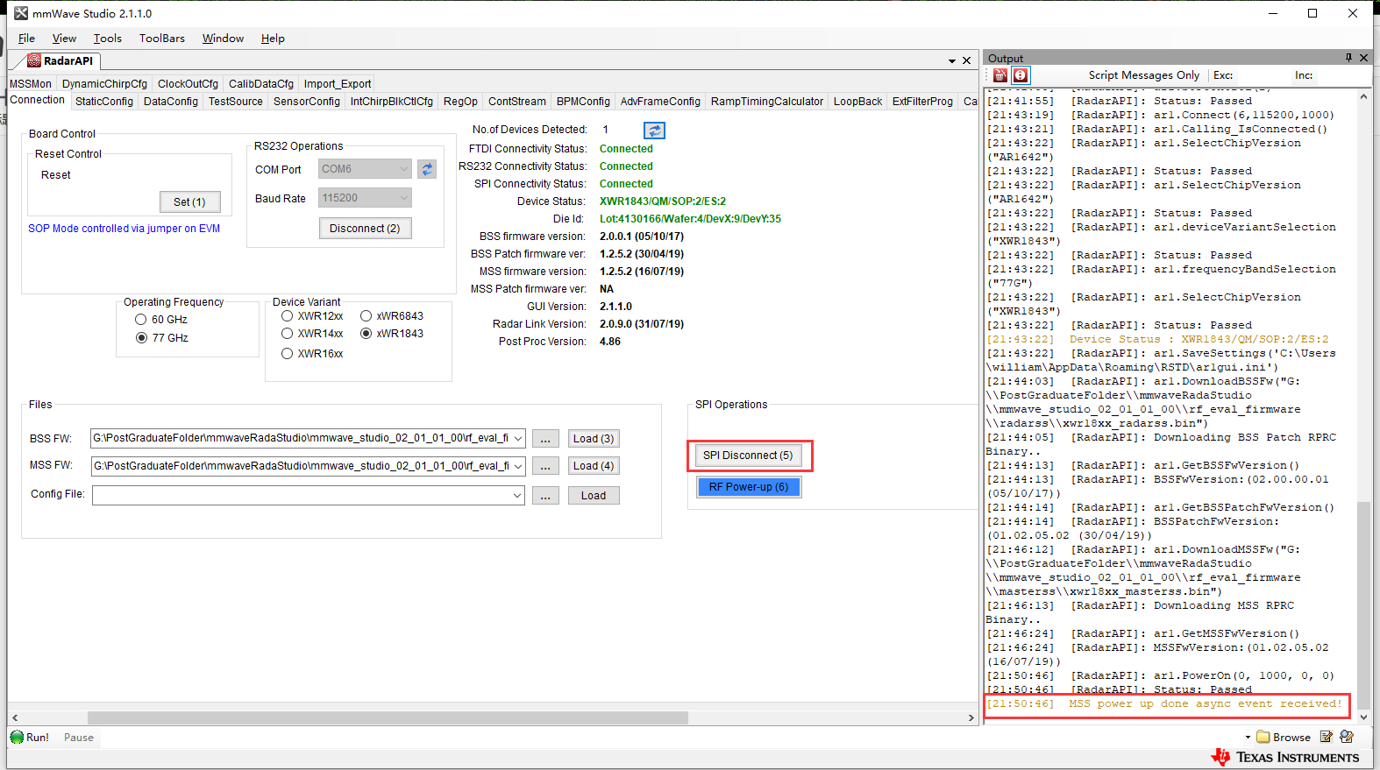
Task: Clear the Output log with trash icon
Action: (x=1000, y=75)
